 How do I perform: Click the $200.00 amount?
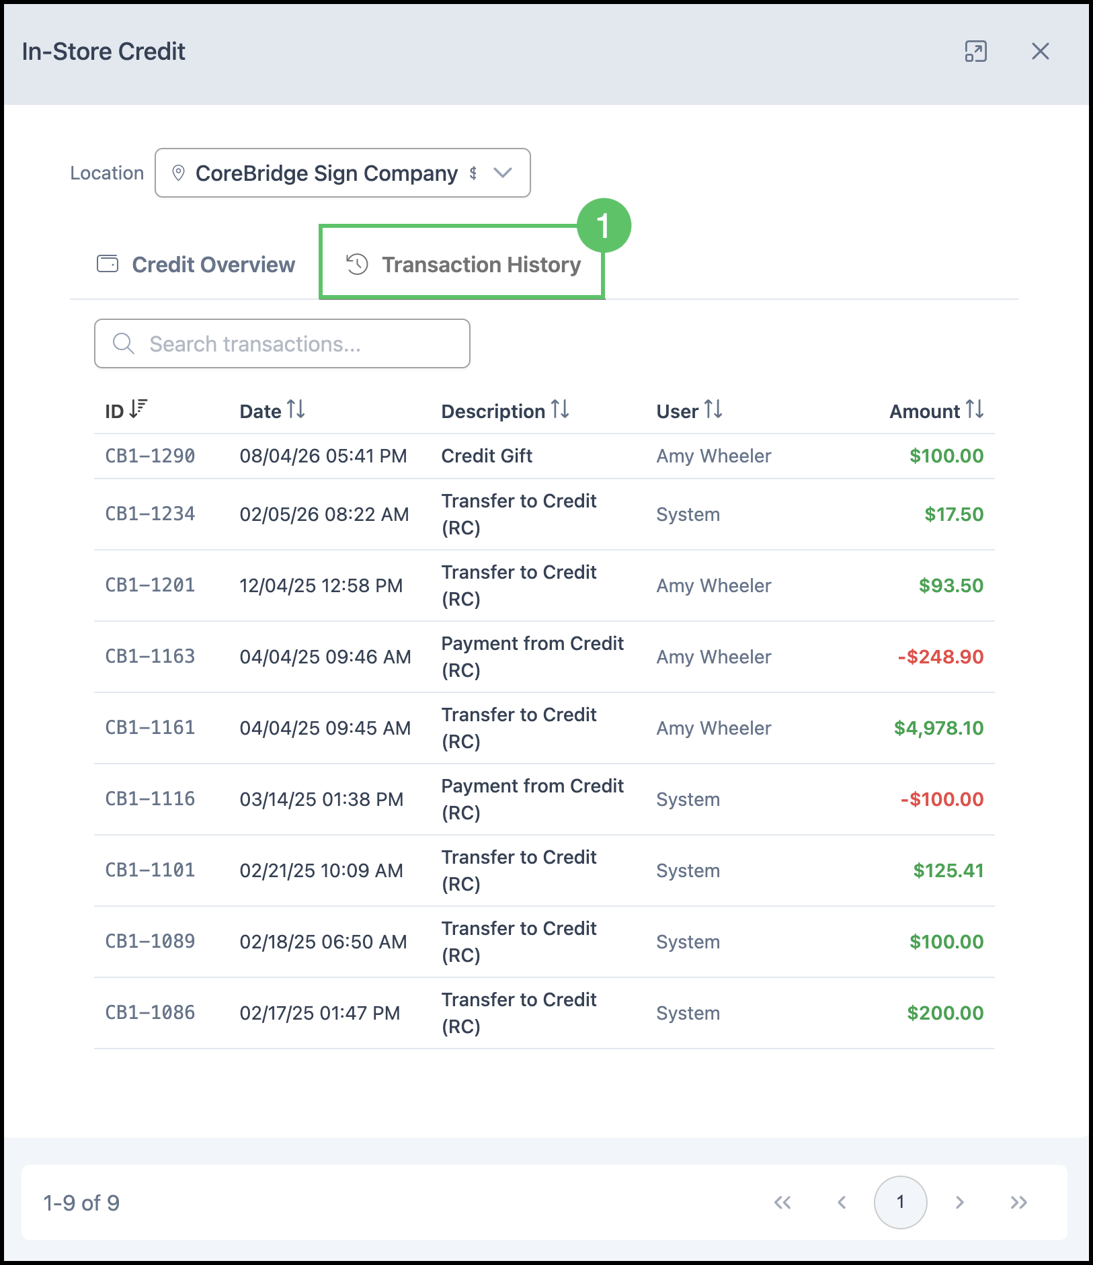coord(945,1013)
